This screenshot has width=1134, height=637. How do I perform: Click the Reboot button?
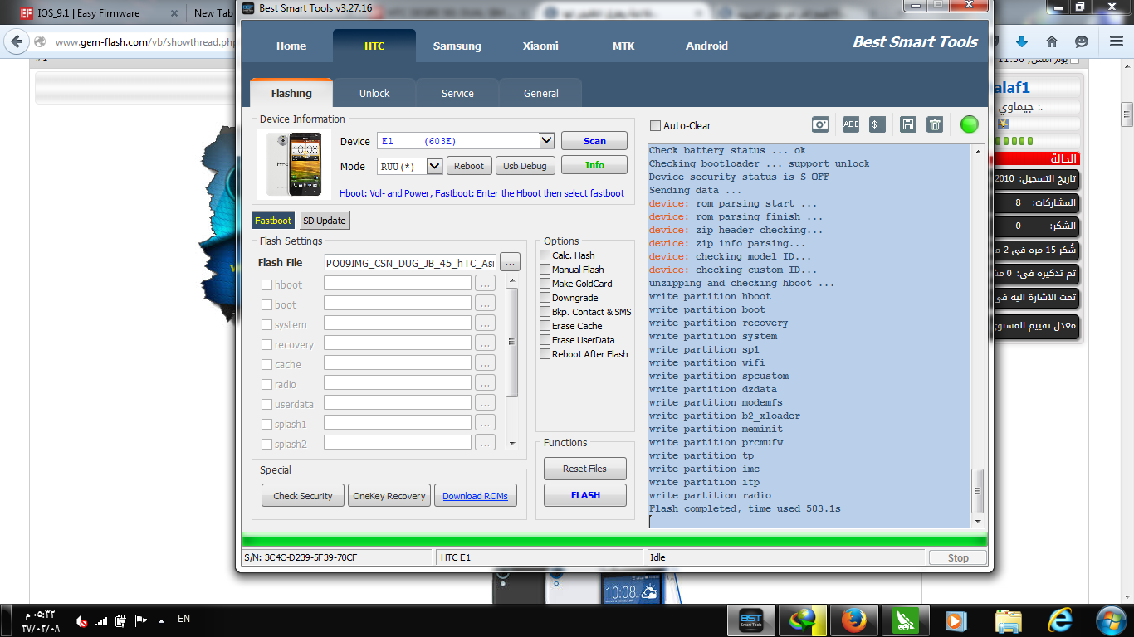tap(469, 166)
